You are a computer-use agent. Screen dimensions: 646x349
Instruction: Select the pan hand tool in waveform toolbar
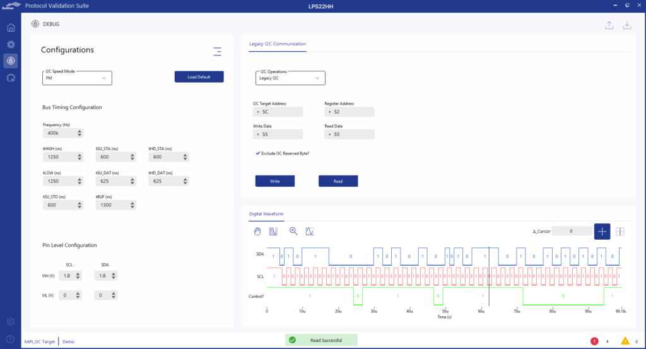pos(257,231)
